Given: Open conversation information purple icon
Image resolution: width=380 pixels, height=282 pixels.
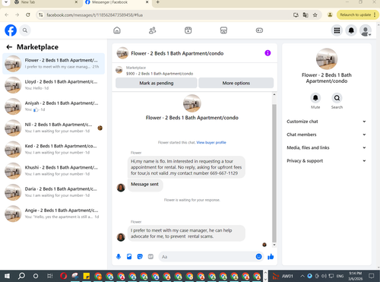Looking at the screenshot, I should point(268,53).
